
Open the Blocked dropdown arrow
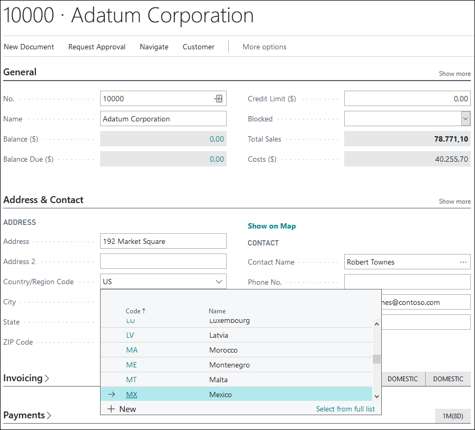point(465,118)
